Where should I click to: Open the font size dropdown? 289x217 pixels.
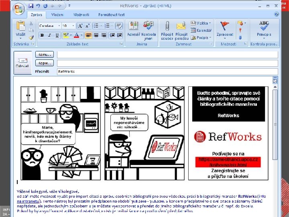tap(73, 26)
